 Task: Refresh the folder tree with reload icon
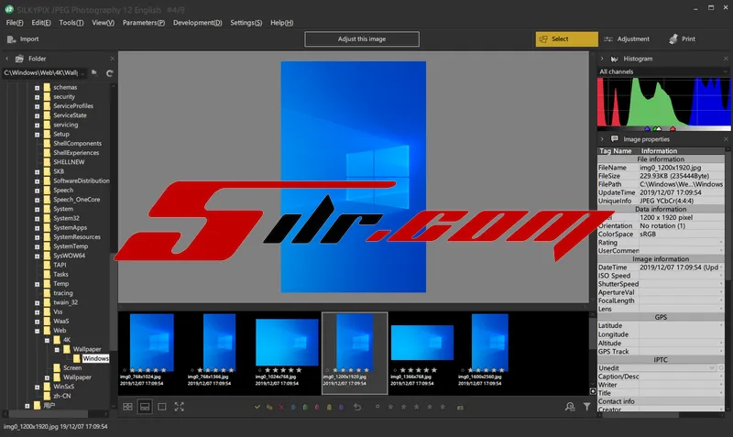[109, 72]
